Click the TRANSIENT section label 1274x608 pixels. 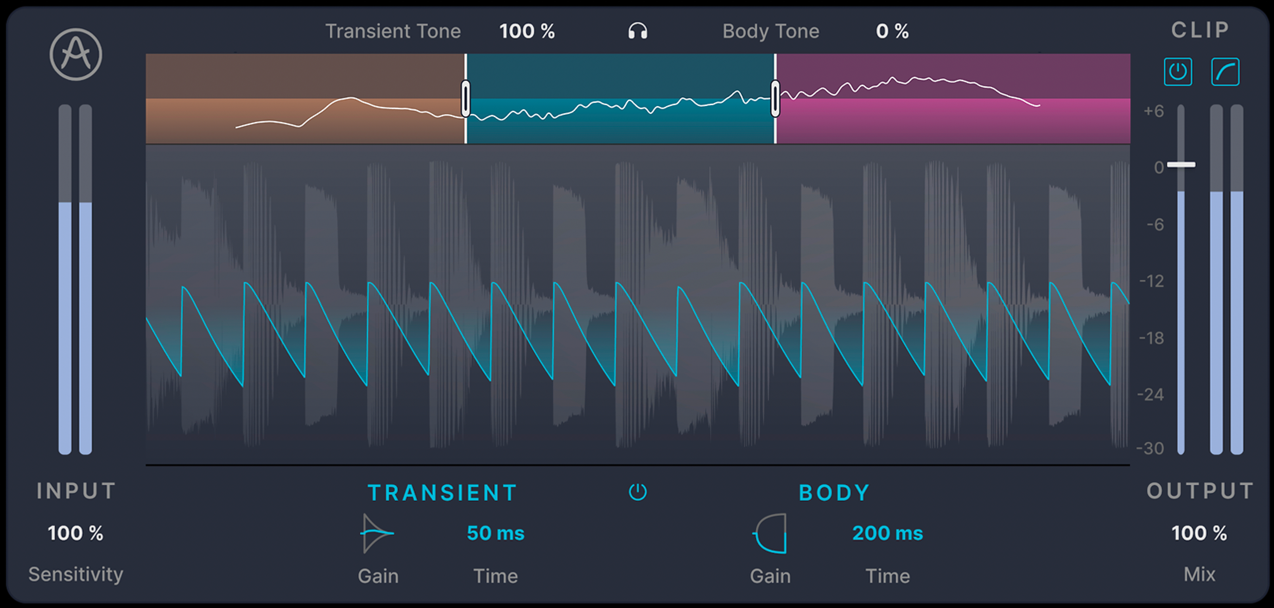(x=442, y=493)
